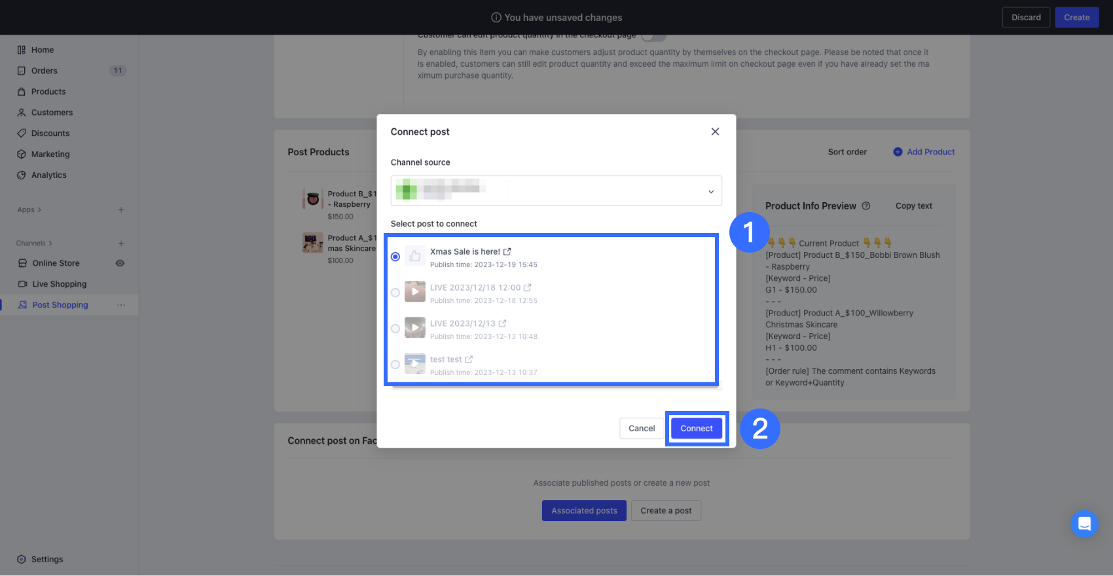The height and width of the screenshot is (576, 1113).
Task: Open Products in the sidebar
Action: click(48, 92)
